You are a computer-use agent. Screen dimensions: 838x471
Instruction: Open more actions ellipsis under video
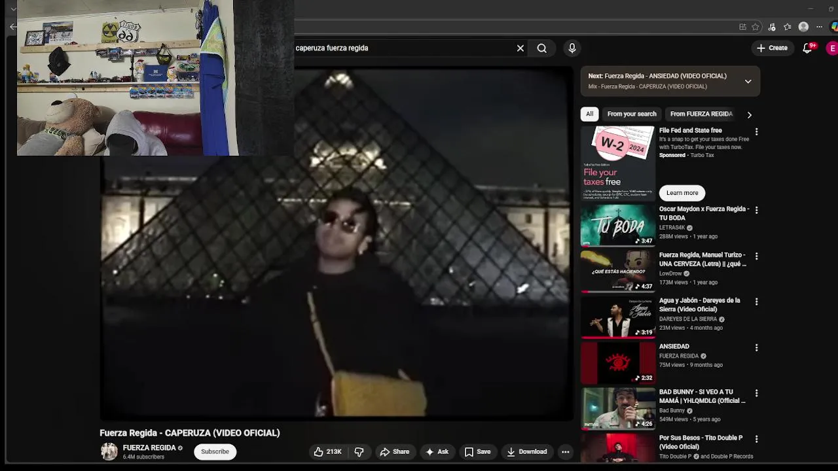566,451
